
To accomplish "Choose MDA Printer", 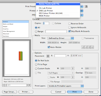I will click(58, 16).
